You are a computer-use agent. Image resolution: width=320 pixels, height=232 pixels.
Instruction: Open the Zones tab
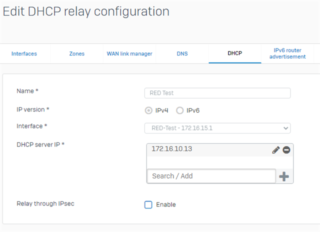pyautogui.click(x=76, y=53)
